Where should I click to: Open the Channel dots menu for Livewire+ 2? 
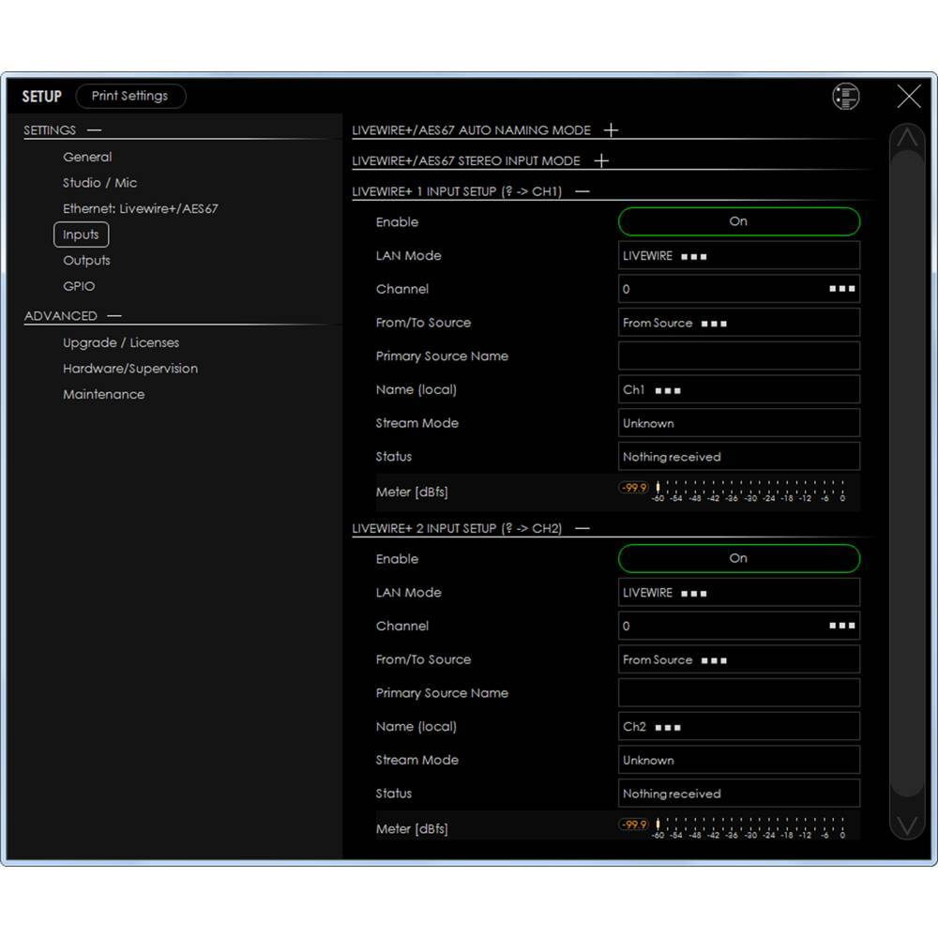pos(841,626)
